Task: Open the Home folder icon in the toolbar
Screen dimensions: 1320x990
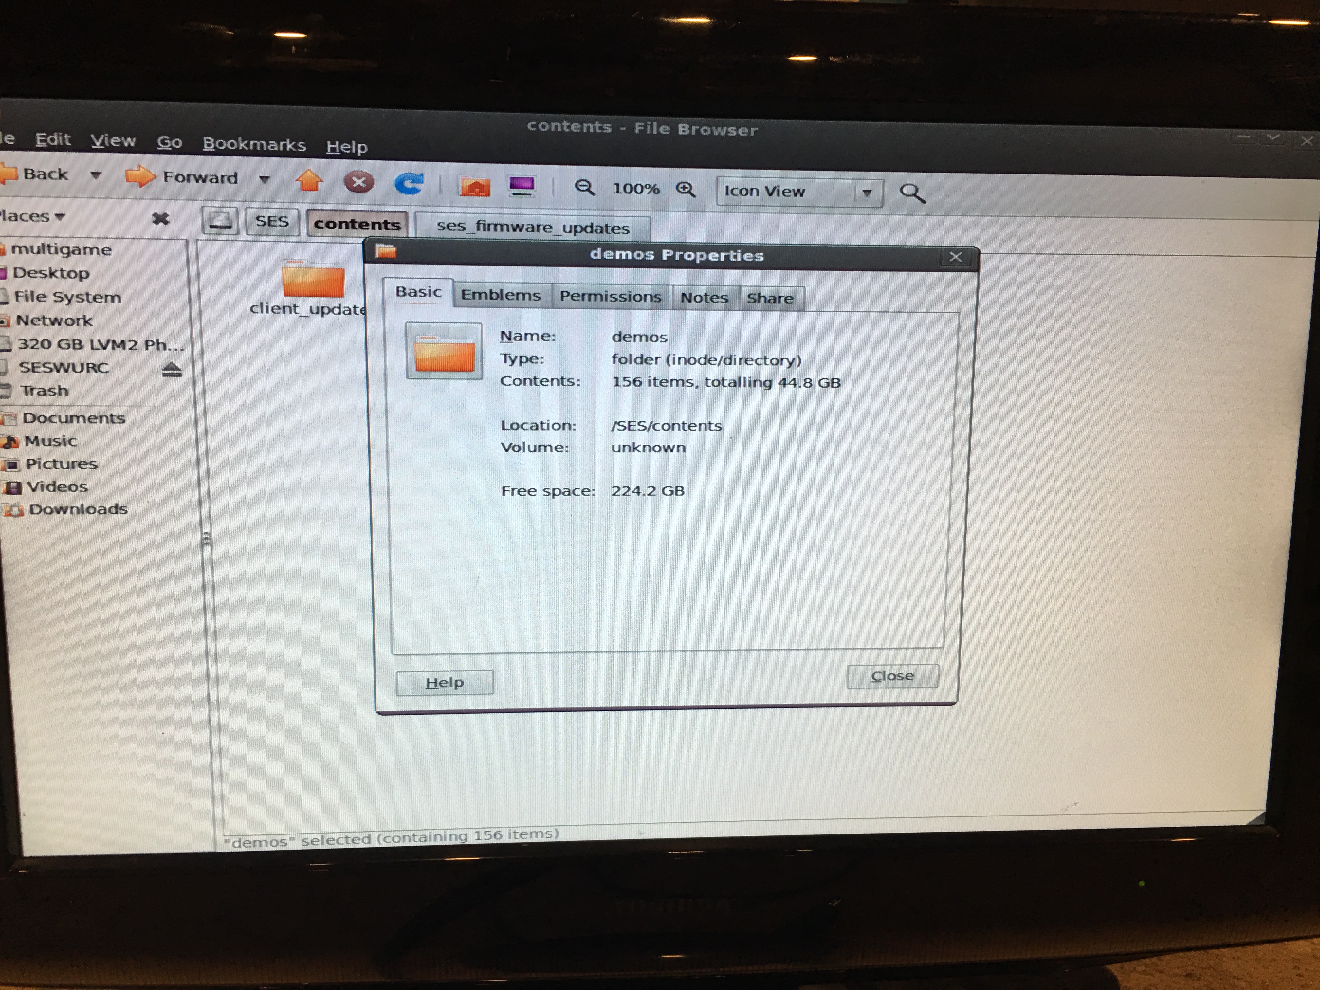Action: [x=474, y=186]
